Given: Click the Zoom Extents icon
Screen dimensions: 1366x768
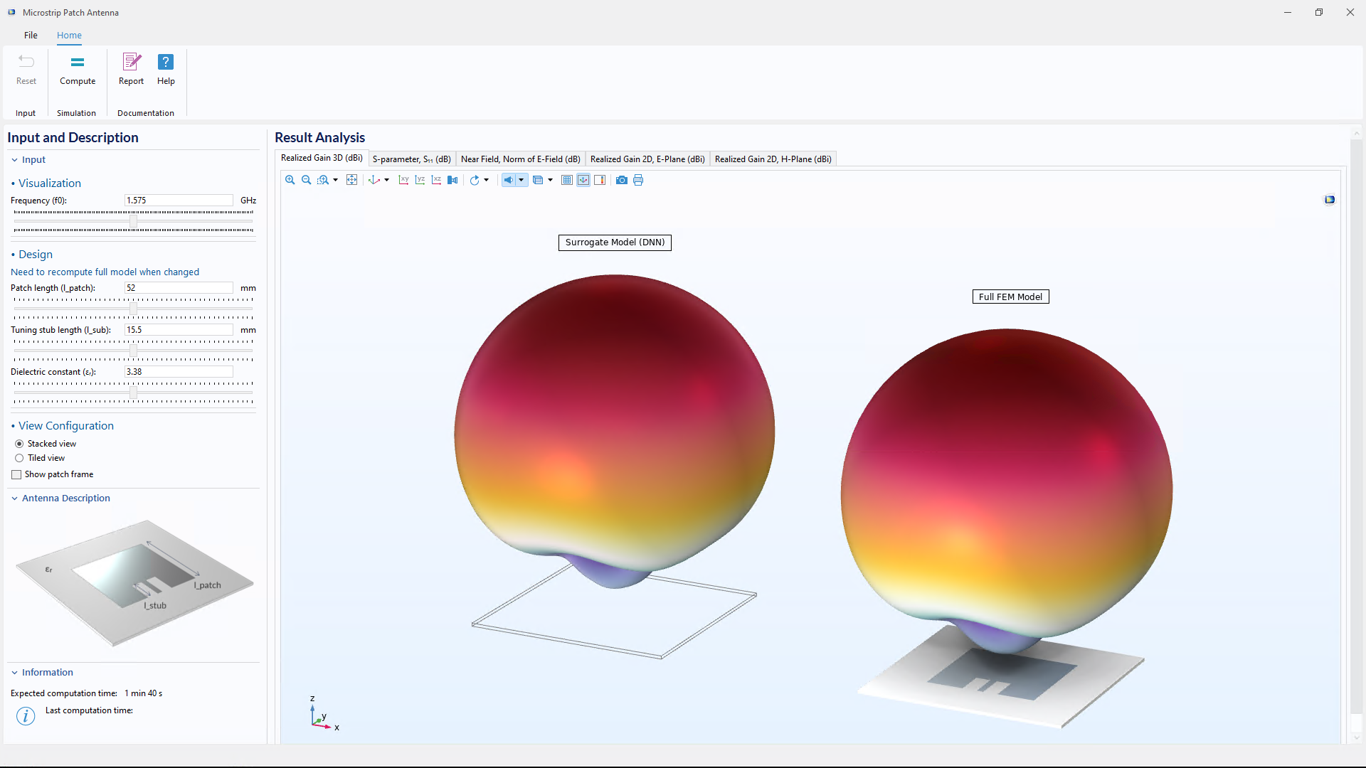Looking at the screenshot, I should pyautogui.click(x=351, y=181).
